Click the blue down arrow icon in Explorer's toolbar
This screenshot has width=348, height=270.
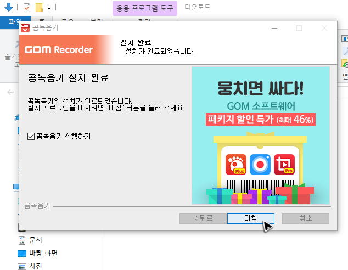(x=9, y=7)
